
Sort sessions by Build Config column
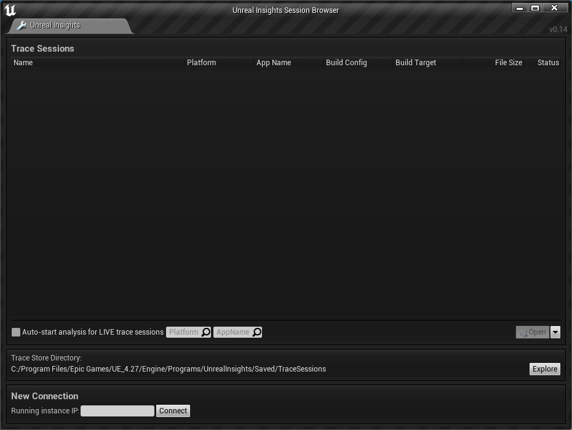tap(358, 63)
